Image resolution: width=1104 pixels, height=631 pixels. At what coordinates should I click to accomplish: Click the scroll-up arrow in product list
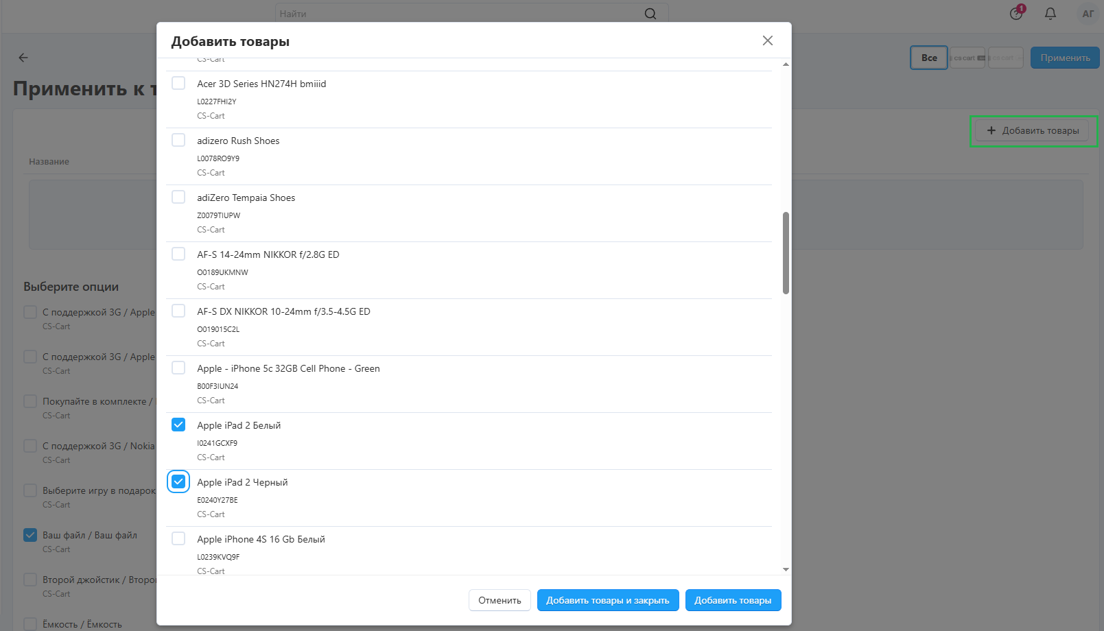786,64
